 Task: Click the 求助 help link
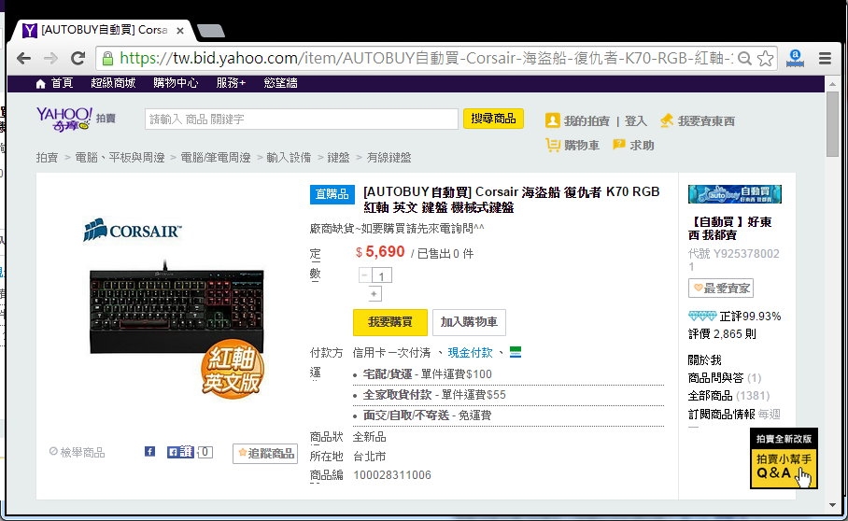tap(634, 145)
